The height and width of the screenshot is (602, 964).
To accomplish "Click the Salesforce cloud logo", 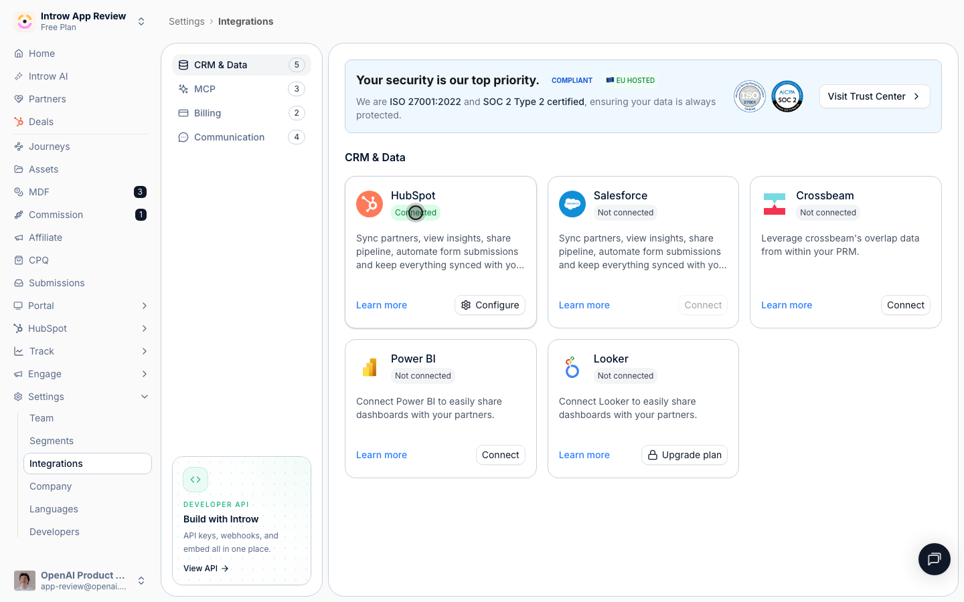I will pos(572,204).
